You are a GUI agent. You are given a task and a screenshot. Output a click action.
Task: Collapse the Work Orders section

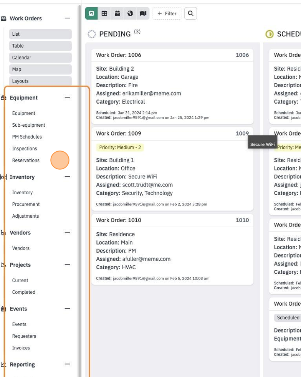click(68, 18)
